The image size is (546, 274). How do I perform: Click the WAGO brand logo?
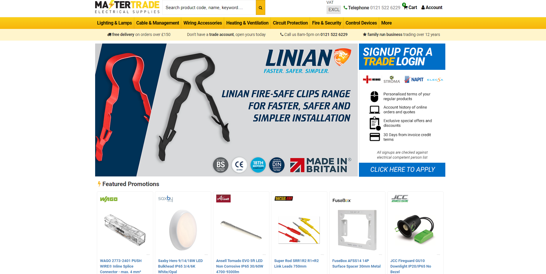point(109,199)
